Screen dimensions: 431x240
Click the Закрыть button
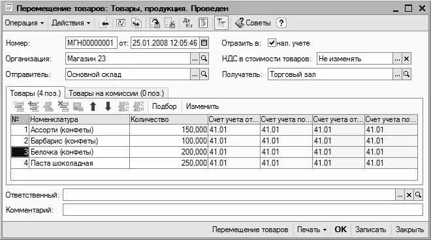[x=409, y=230]
